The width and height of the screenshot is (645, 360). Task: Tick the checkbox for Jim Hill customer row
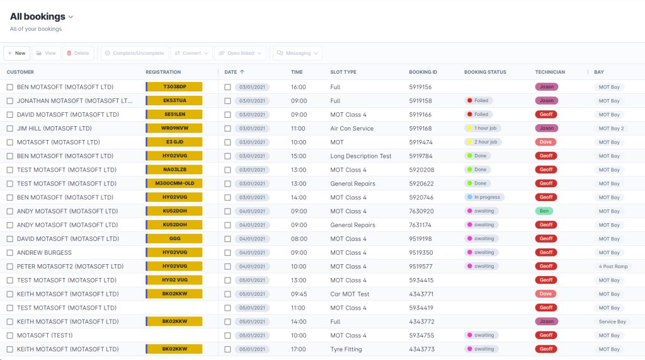click(10, 129)
